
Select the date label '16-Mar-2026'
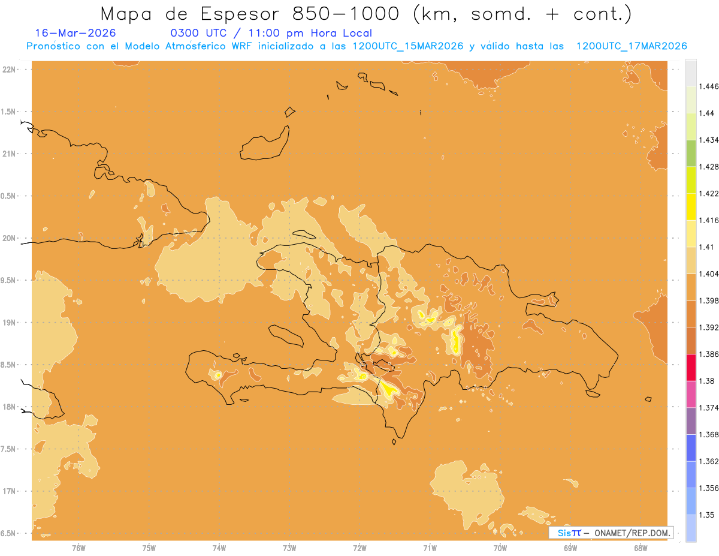(x=75, y=33)
